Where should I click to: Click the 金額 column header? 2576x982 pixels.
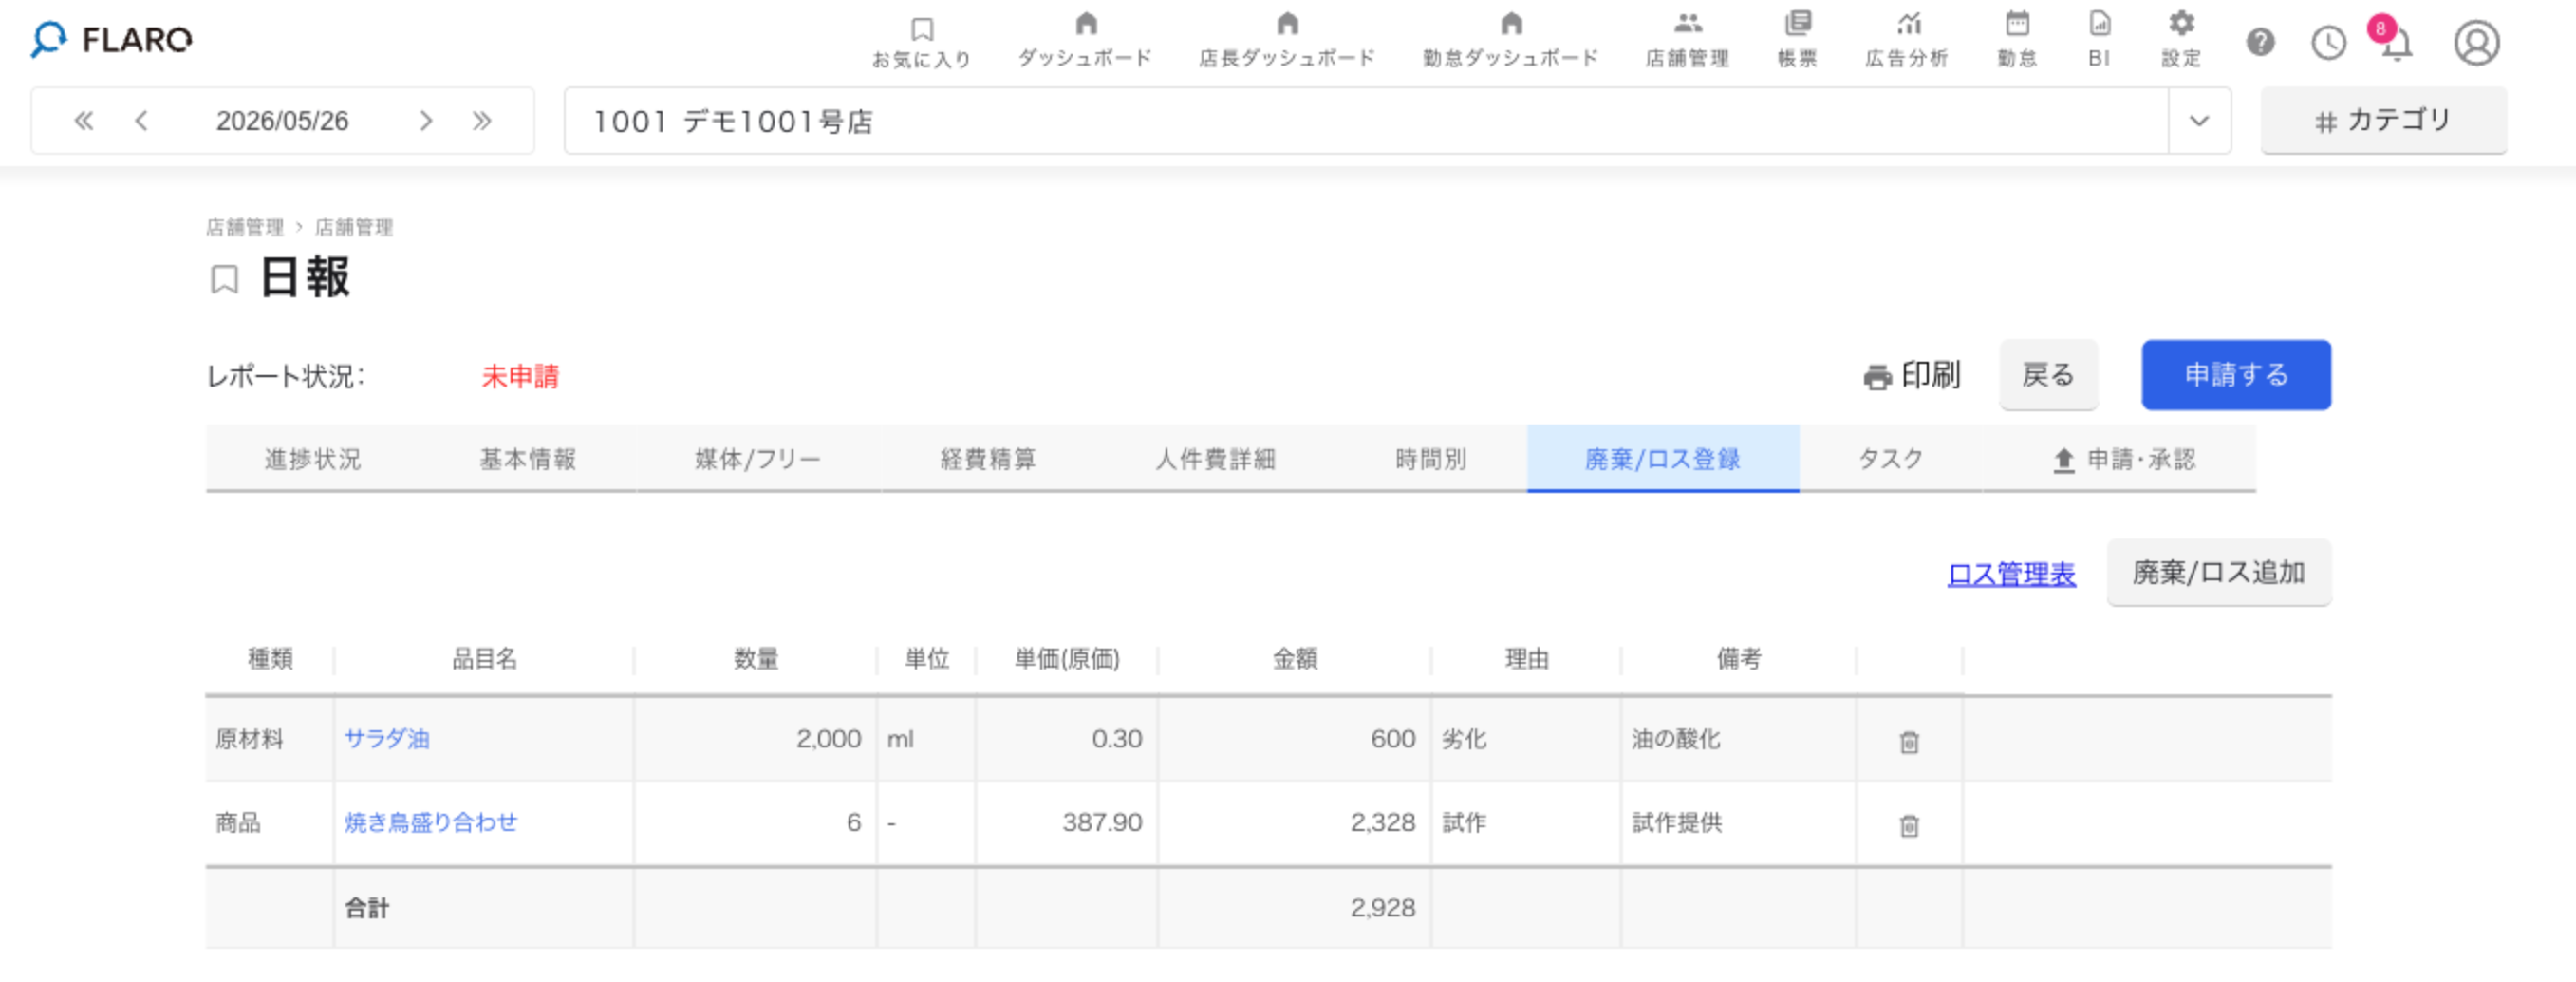click(x=1294, y=659)
